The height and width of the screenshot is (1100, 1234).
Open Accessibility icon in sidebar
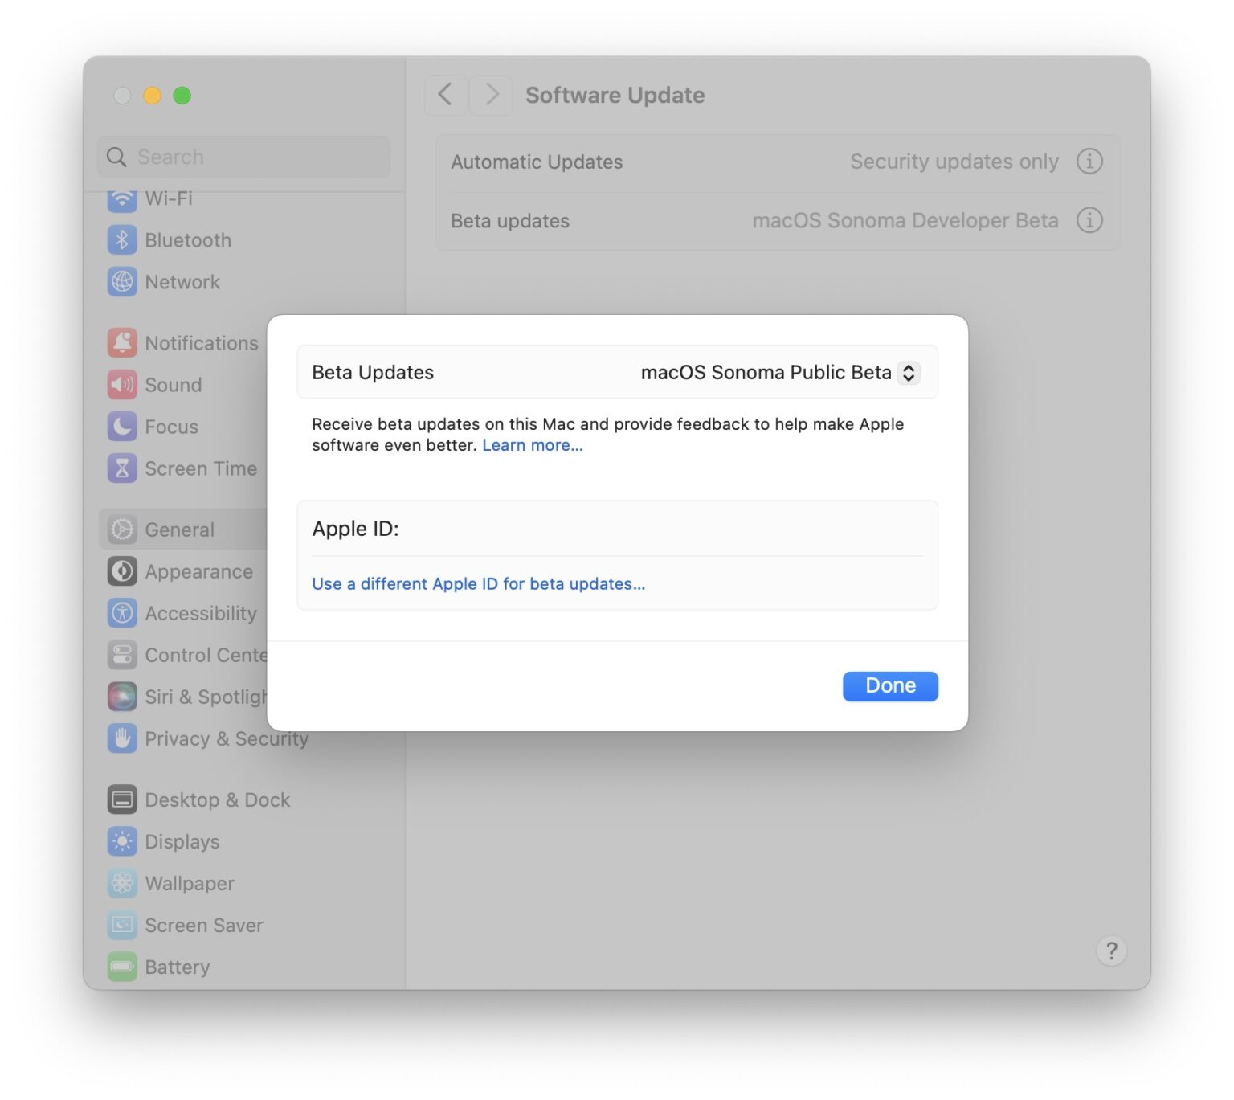[122, 613]
